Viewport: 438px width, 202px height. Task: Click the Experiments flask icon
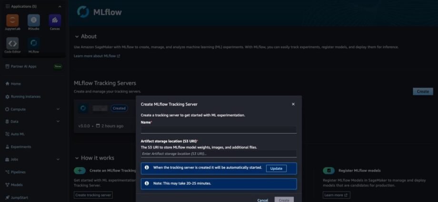(8, 147)
